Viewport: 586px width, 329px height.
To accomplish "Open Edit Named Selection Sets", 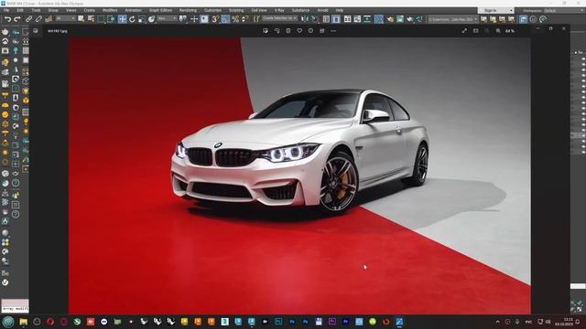I will point(256,19).
